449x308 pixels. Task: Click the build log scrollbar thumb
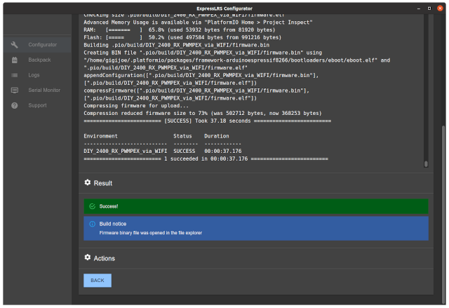426,163
